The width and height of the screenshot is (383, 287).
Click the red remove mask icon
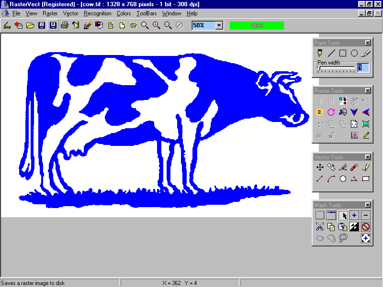point(366,227)
